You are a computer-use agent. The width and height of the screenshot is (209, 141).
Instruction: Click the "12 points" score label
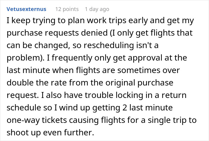tap(67, 9)
